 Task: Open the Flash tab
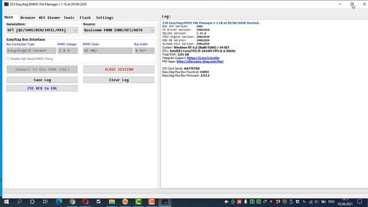[85, 18]
